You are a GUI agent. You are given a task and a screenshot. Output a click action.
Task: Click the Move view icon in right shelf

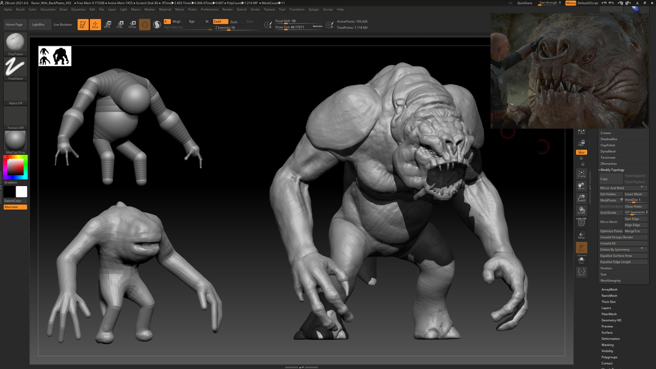(581, 186)
